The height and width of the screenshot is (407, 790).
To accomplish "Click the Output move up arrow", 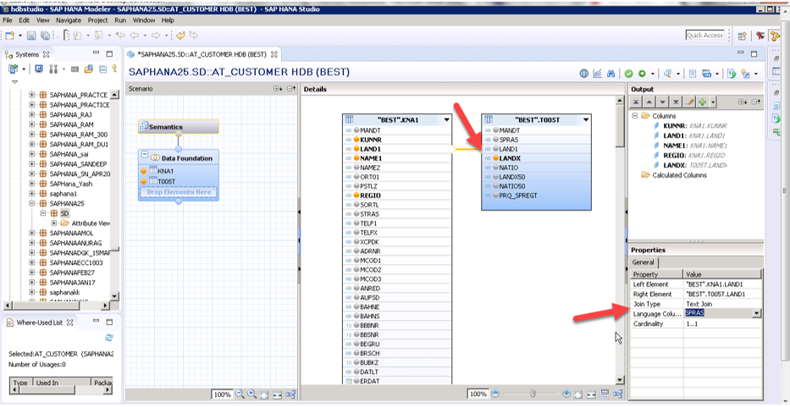I will [650, 102].
